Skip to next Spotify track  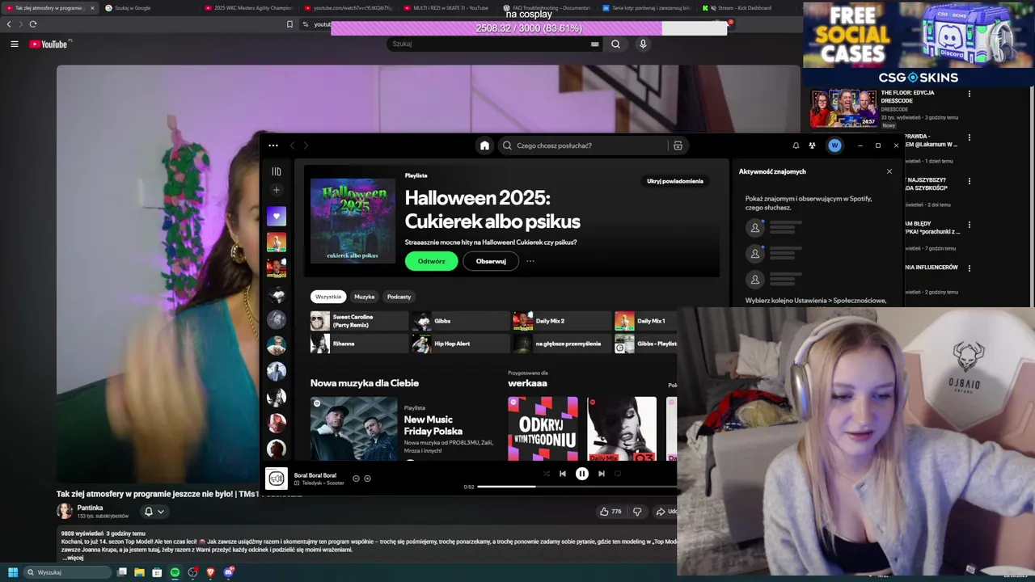tap(601, 474)
